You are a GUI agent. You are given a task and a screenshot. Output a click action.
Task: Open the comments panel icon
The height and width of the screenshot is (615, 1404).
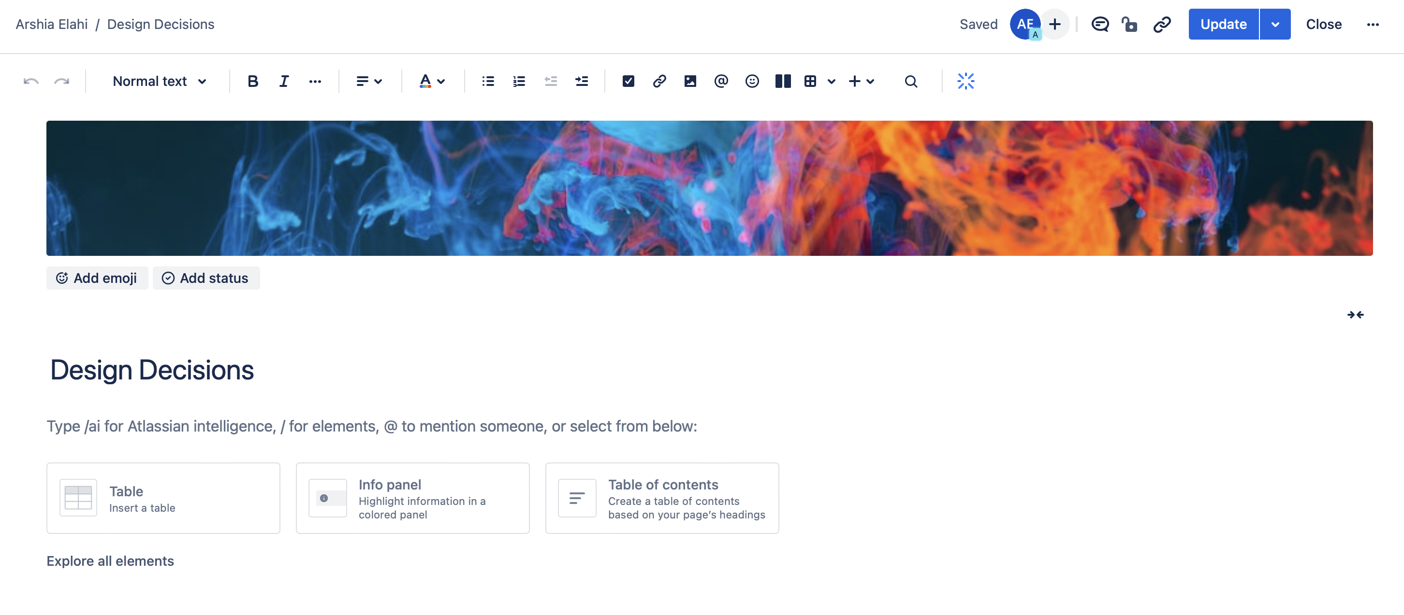click(1099, 25)
